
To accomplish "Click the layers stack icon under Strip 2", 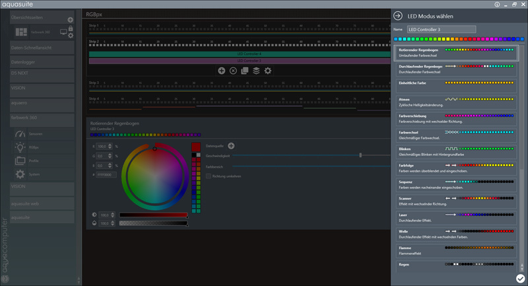I will click(x=256, y=71).
